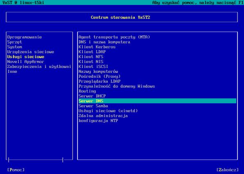
Task: Choose the System category
Action: tap(14, 47)
